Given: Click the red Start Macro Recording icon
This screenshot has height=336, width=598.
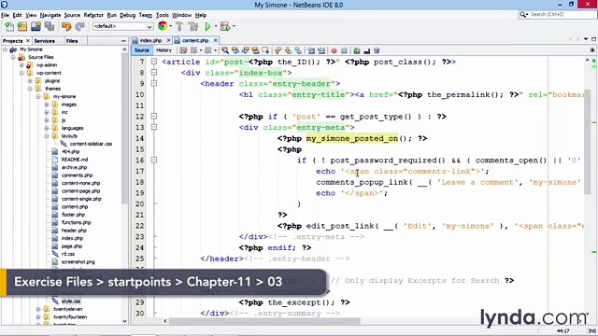Looking at the screenshot, I should 335,50.
